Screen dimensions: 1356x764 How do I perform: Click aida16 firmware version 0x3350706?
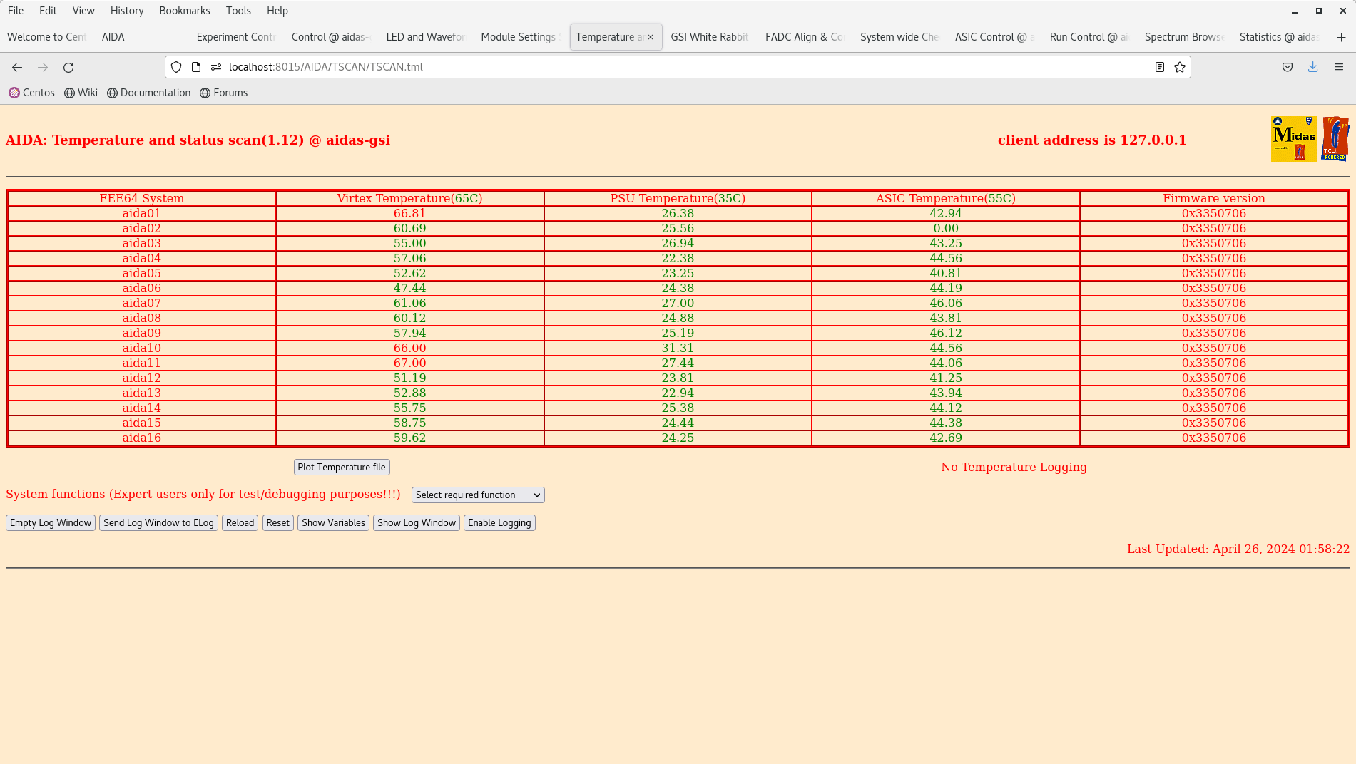click(1214, 438)
